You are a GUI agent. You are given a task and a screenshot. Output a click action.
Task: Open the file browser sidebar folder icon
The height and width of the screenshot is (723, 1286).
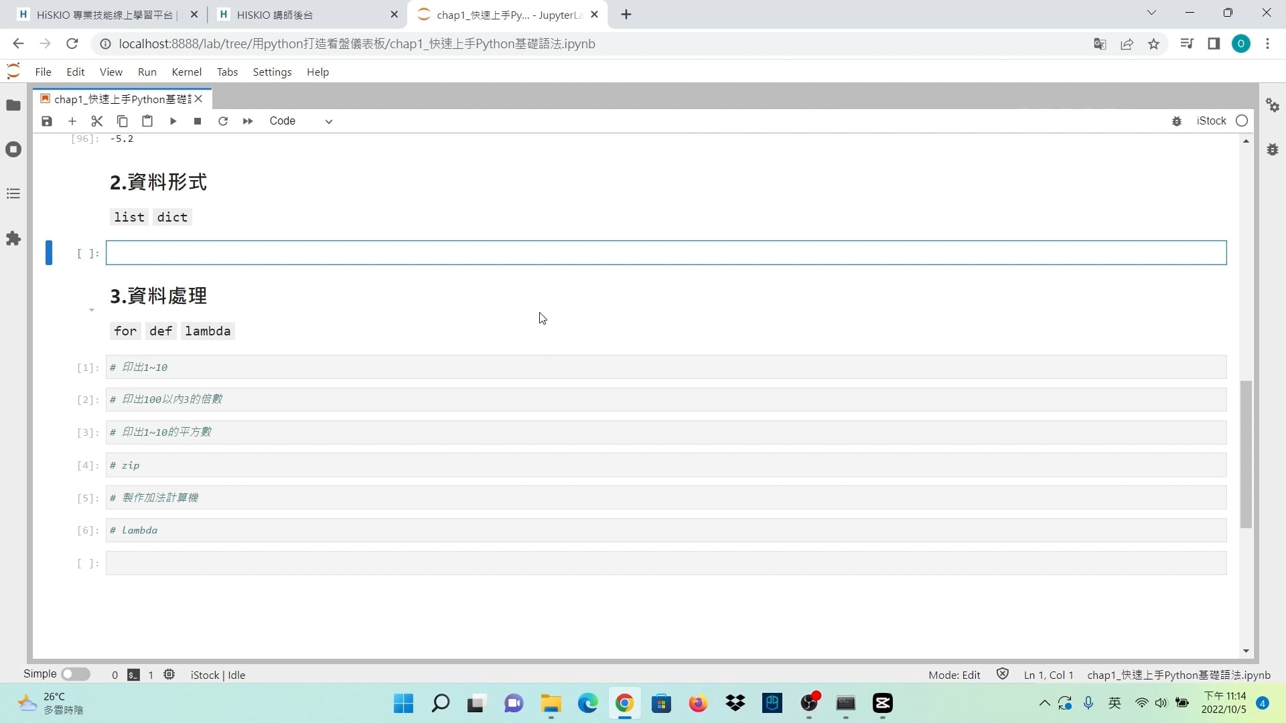click(13, 105)
